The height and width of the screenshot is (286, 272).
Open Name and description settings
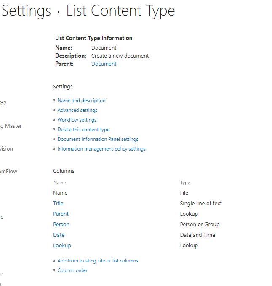81,101
